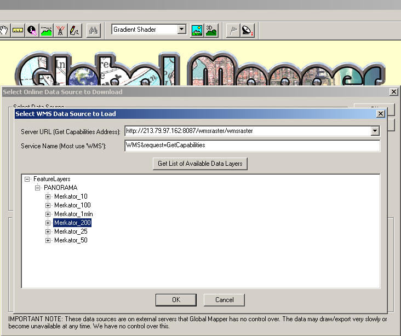Expand the Merkator_10 tree node

pos(48,196)
